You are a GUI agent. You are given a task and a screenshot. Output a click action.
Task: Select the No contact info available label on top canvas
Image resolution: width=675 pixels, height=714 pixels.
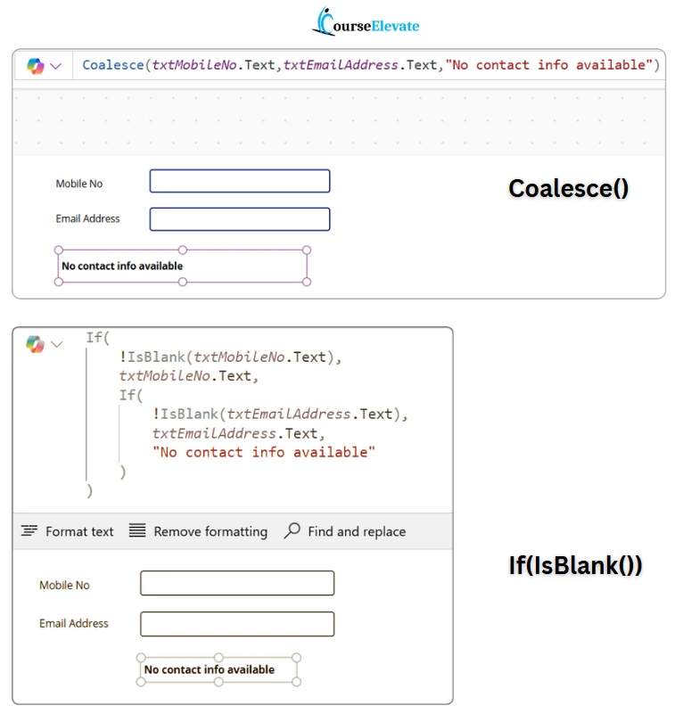[x=122, y=265]
